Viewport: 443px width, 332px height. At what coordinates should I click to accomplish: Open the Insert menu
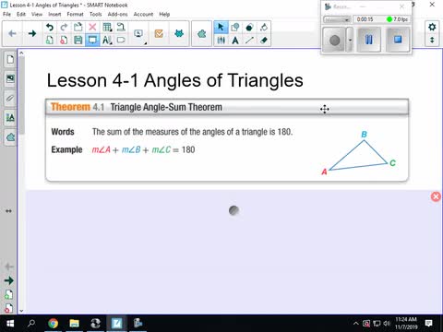coord(54,14)
